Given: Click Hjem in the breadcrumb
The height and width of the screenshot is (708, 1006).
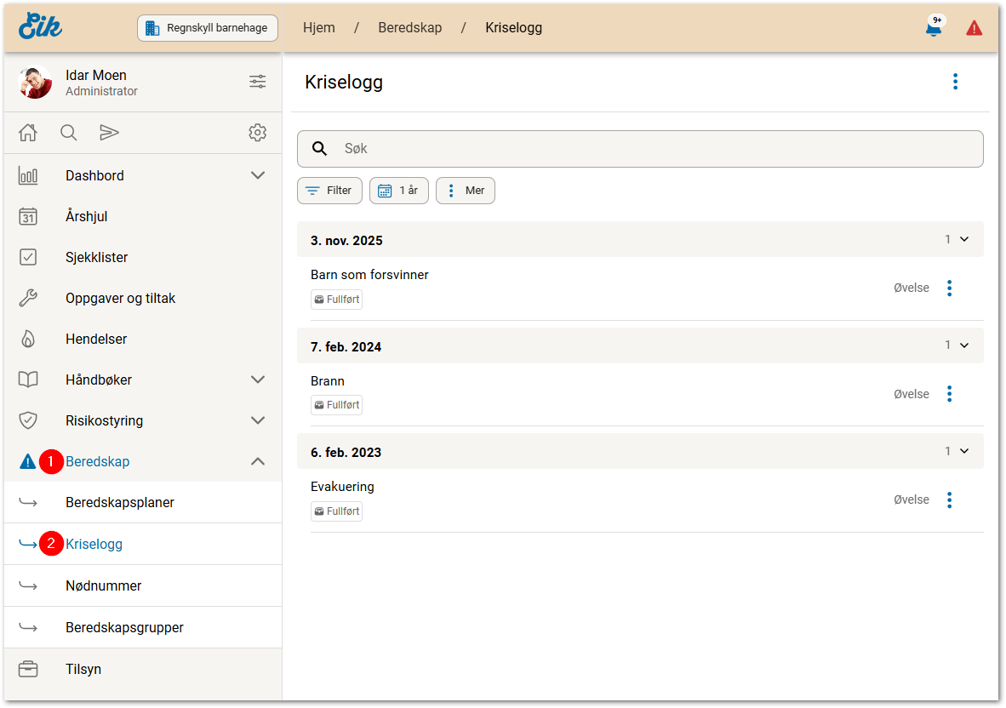Looking at the screenshot, I should coord(319,28).
